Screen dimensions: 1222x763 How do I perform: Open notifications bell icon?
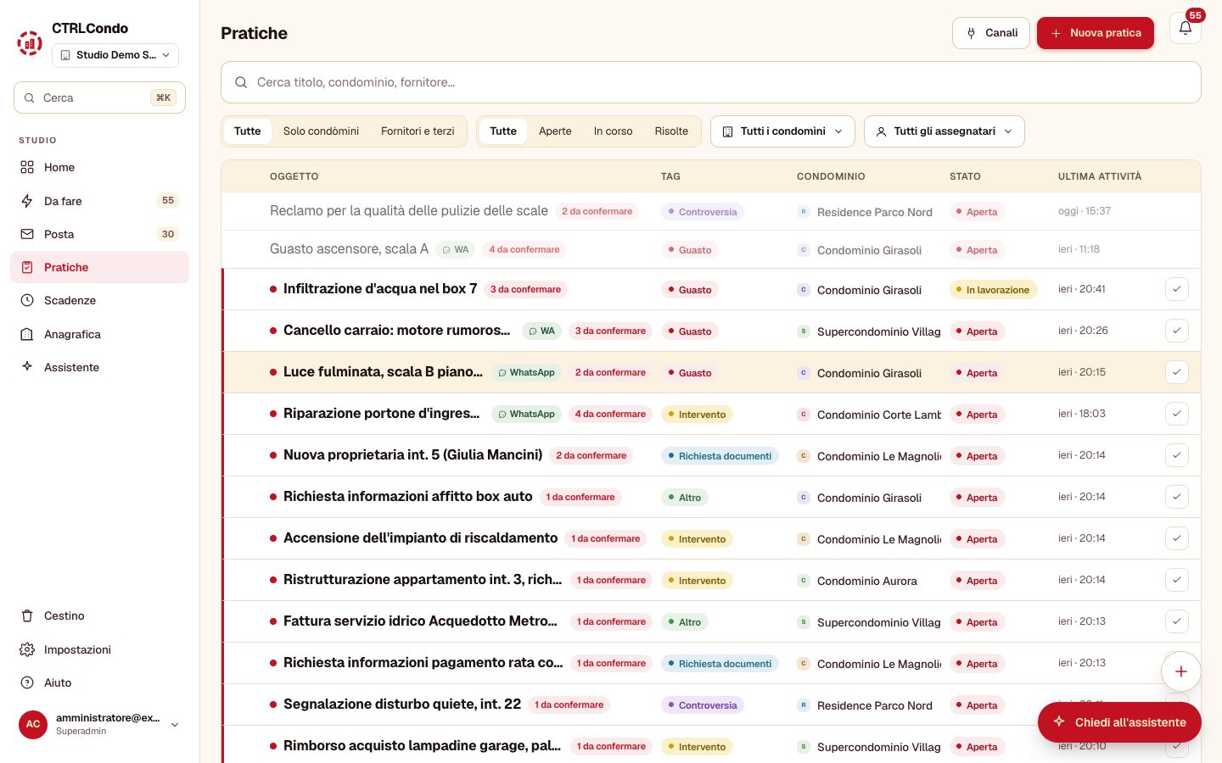point(1186,28)
